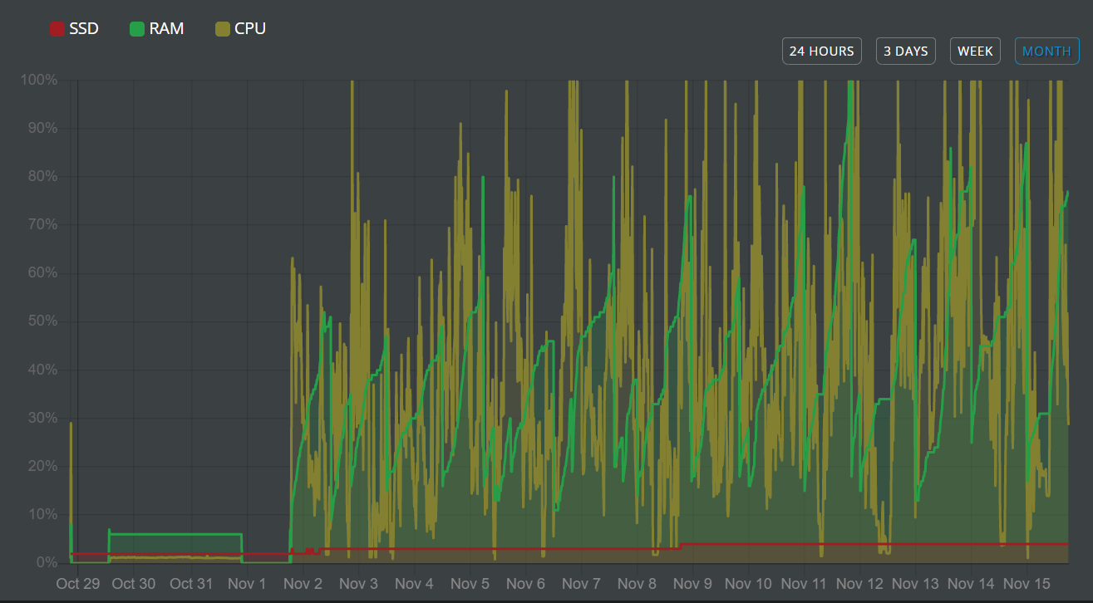Viewport: 1093px width, 603px height.
Task: Click the 50% y-axis label
Action: (x=42, y=322)
